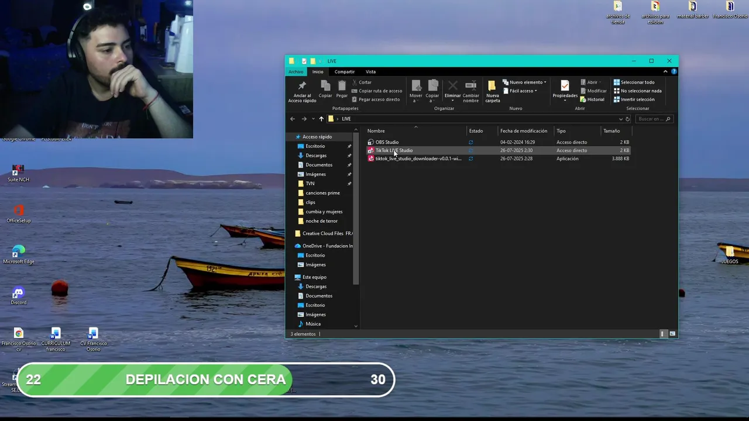The image size is (749, 421).
Task: Click Copiar ruta de acceso
Action: click(x=377, y=91)
